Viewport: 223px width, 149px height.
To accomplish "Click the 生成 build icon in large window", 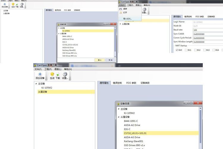I will point(52,74).
